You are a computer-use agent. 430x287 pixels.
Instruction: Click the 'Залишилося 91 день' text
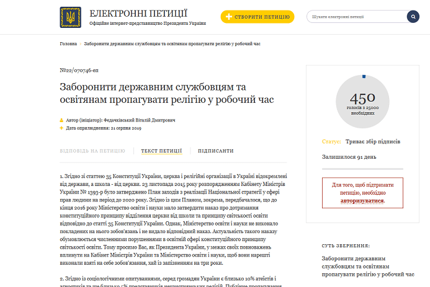pos(349,157)
